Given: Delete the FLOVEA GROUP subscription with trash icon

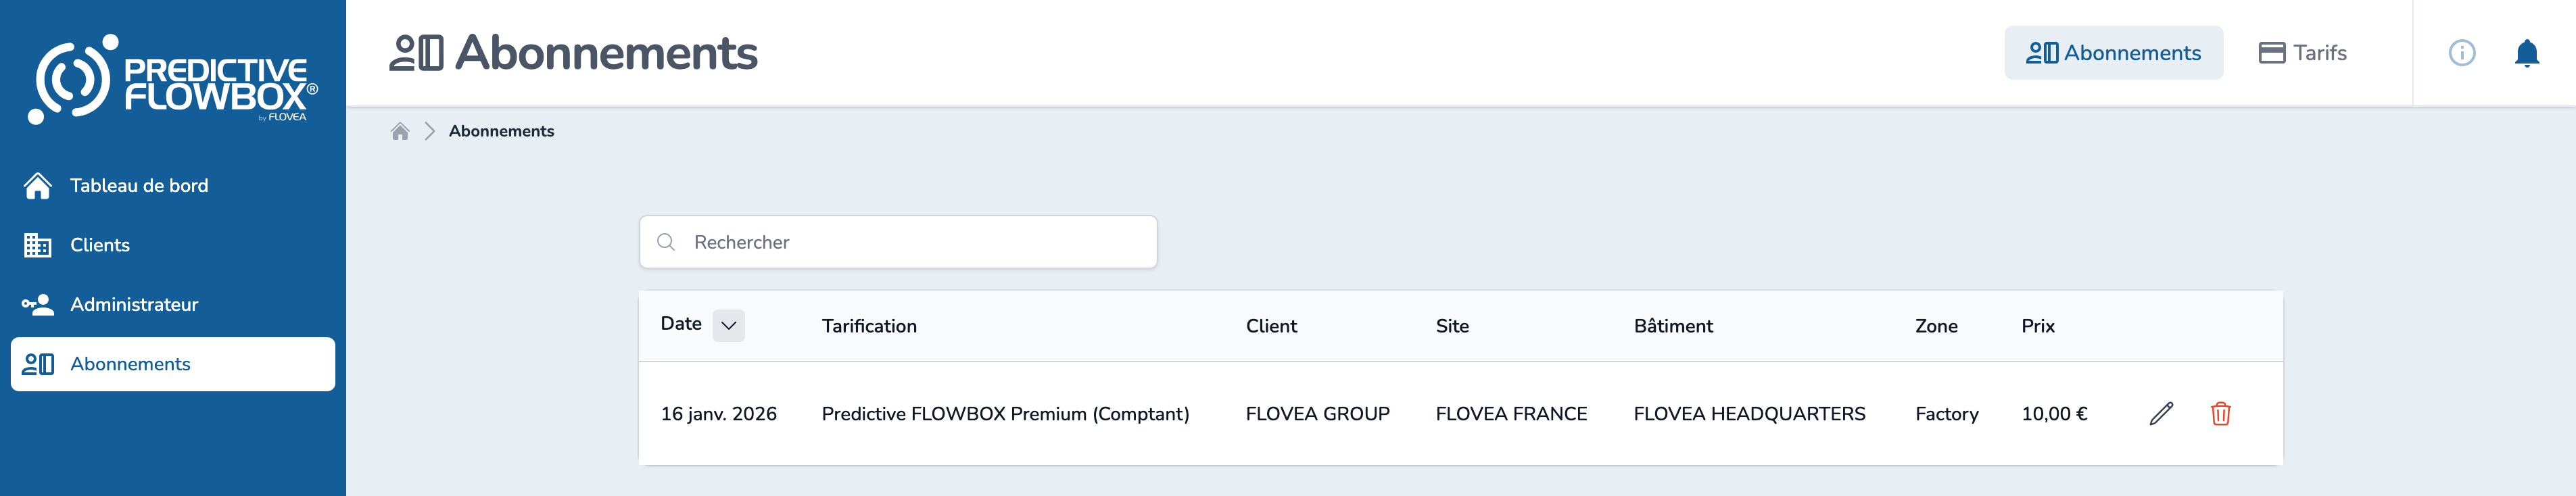Looking at the screenshot, I should [x=2220, y=414].
